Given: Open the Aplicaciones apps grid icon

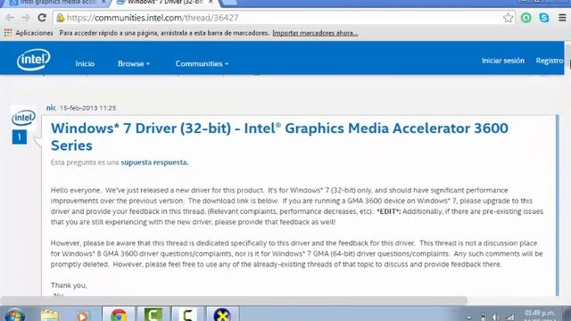Looking at the screenshot, I should 8,33.
